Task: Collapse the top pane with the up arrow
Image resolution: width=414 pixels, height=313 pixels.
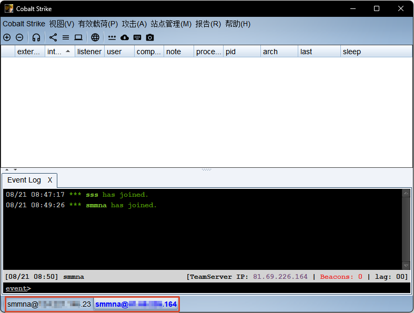Action: 7,169
